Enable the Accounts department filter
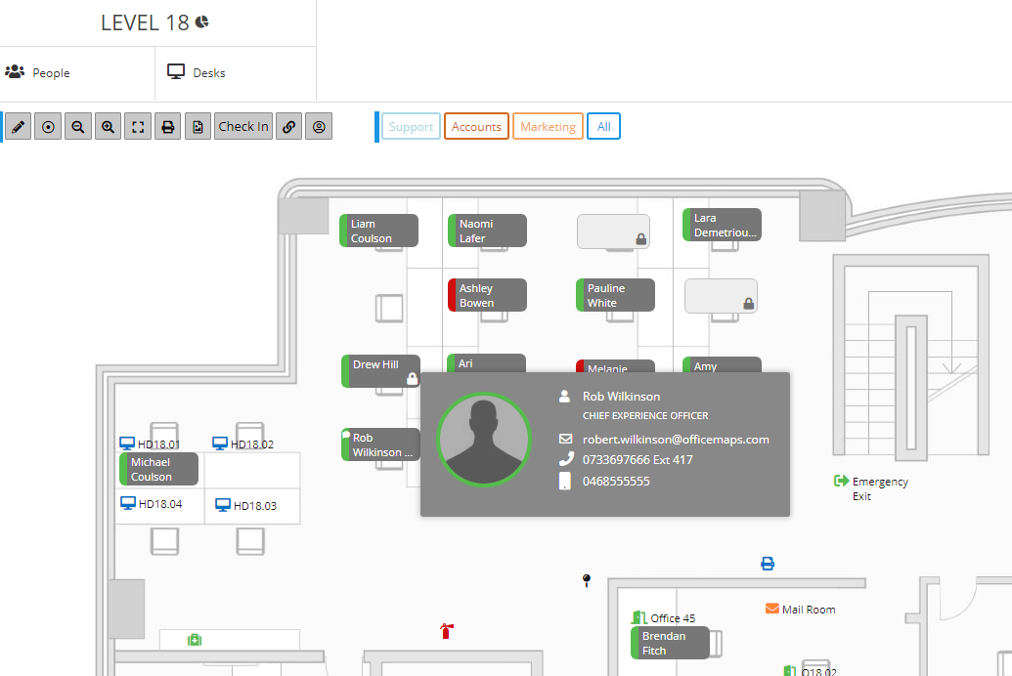 click(476, 126)
